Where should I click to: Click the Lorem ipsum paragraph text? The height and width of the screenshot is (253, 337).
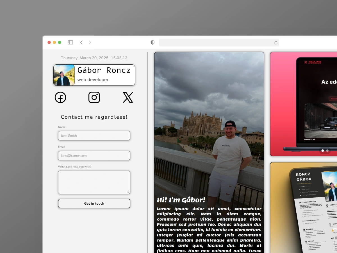coord(209,230)
